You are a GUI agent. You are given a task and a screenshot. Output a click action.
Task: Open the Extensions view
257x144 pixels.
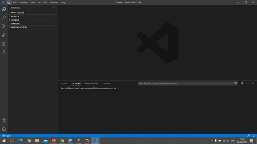coord(4,44)
